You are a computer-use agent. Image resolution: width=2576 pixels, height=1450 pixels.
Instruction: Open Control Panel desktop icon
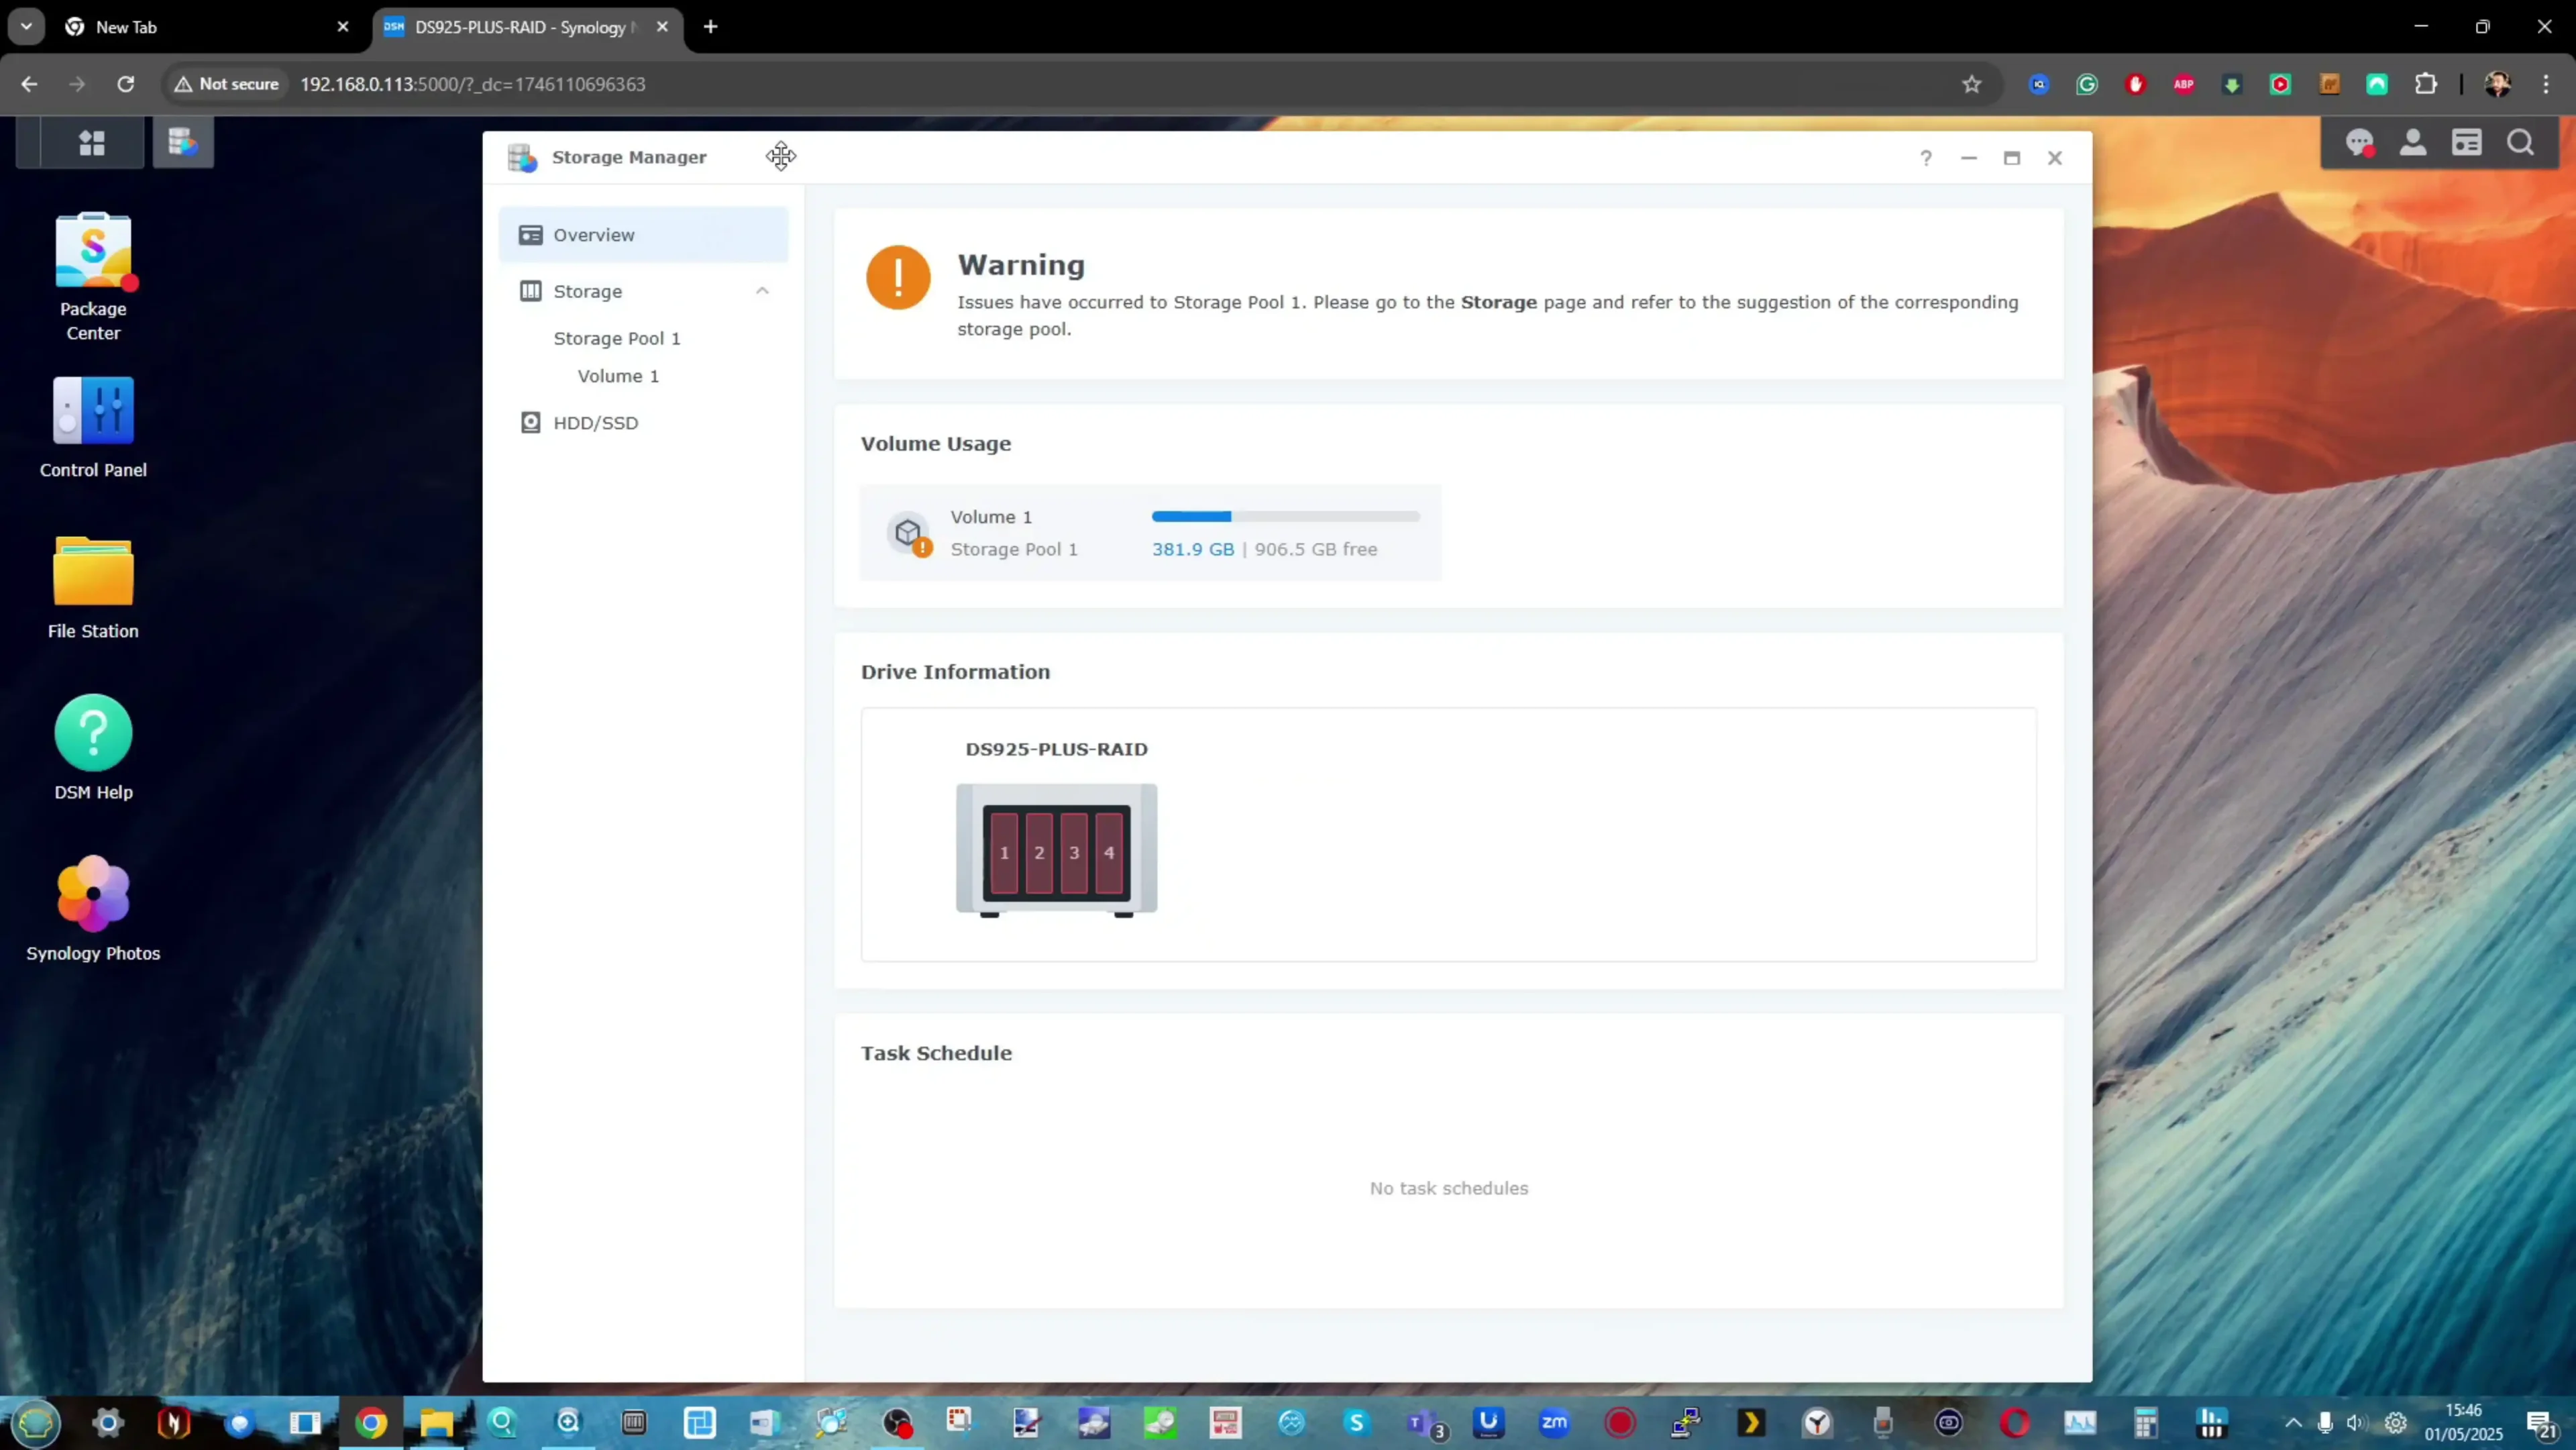pos(93,410)
